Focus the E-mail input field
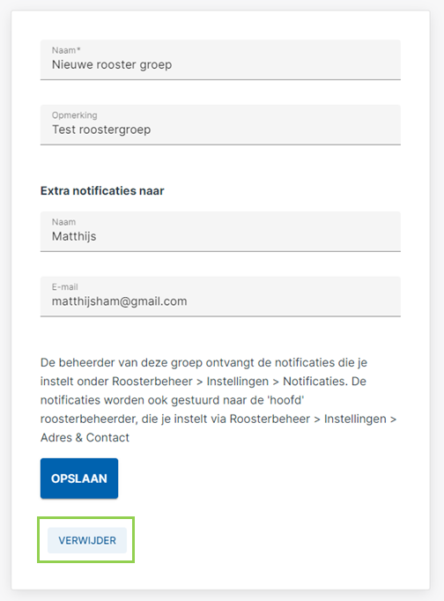This screenshot has width=444, height=601. click(x=220, y=297)
